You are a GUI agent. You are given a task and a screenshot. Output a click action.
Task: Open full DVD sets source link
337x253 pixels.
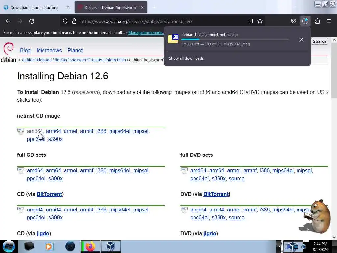236,178
